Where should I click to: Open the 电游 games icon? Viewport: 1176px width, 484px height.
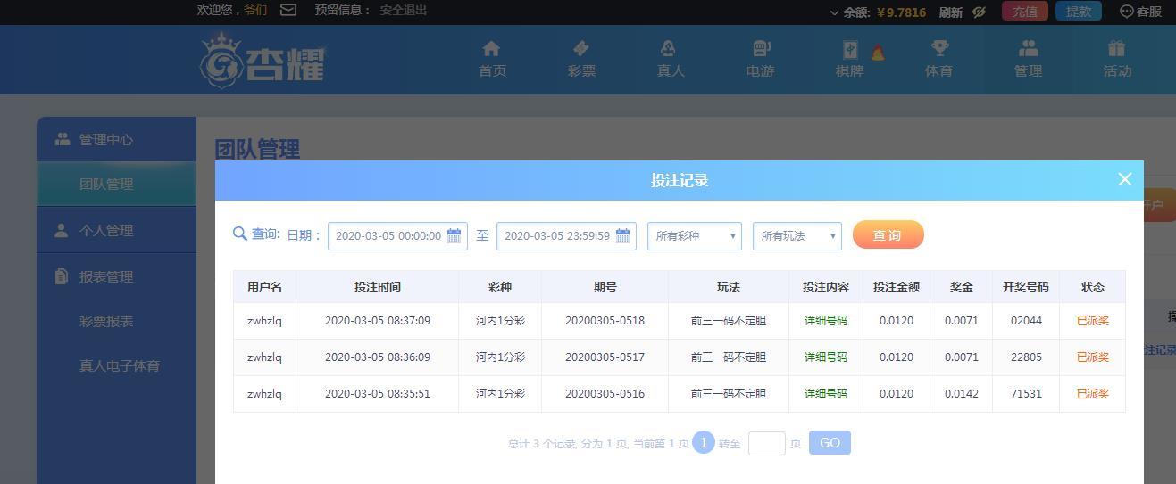point(761,48)
